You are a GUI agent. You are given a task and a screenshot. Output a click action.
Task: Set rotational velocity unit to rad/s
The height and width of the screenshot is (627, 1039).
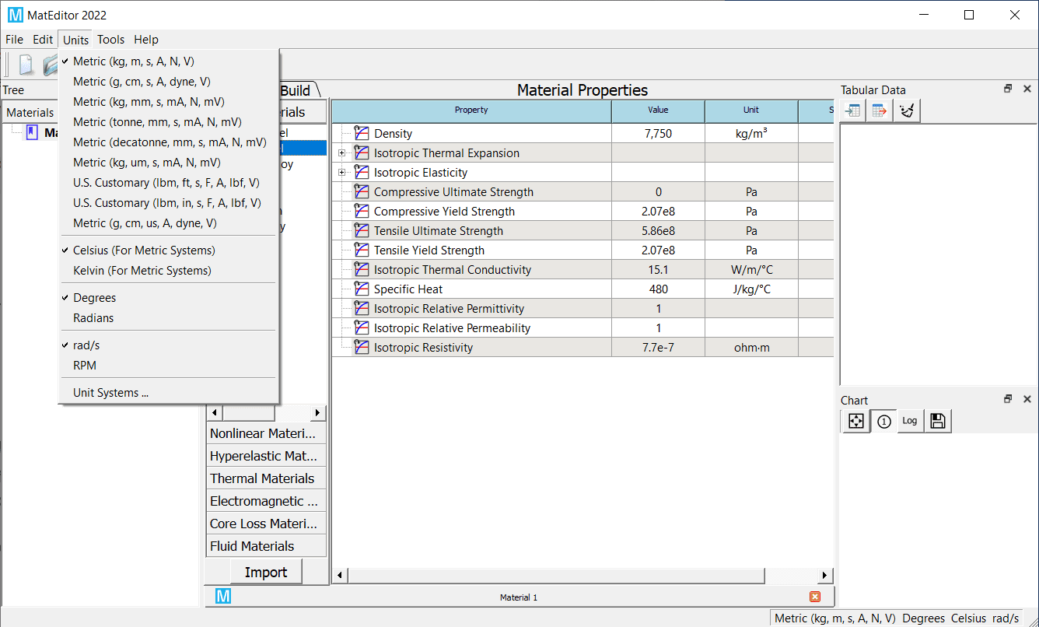tap(169, 345)
